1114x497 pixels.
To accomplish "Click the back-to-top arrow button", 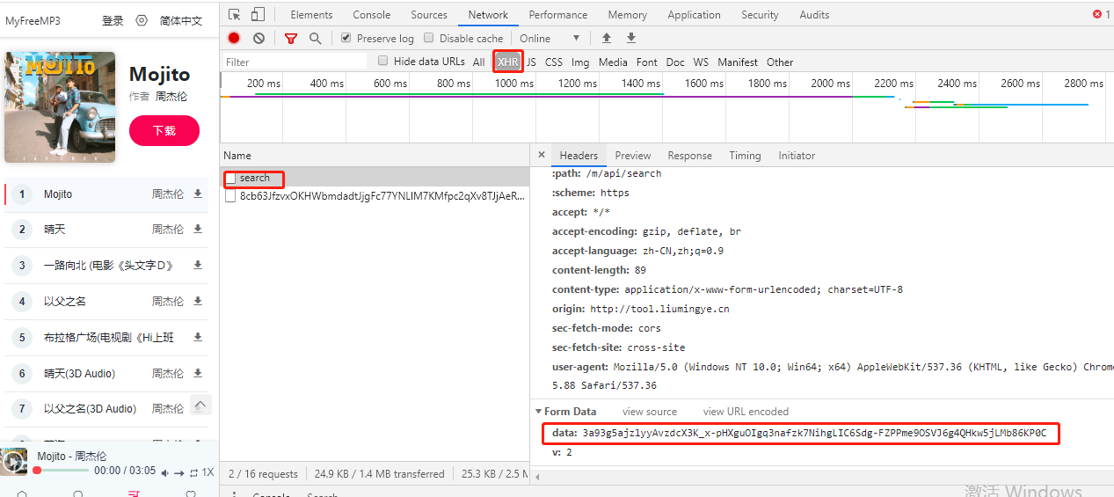I will 200,405.
